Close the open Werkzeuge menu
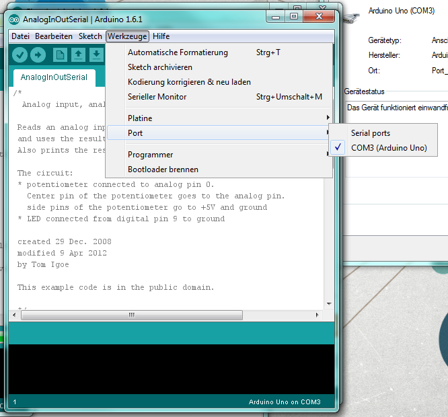 coord(127,36)
